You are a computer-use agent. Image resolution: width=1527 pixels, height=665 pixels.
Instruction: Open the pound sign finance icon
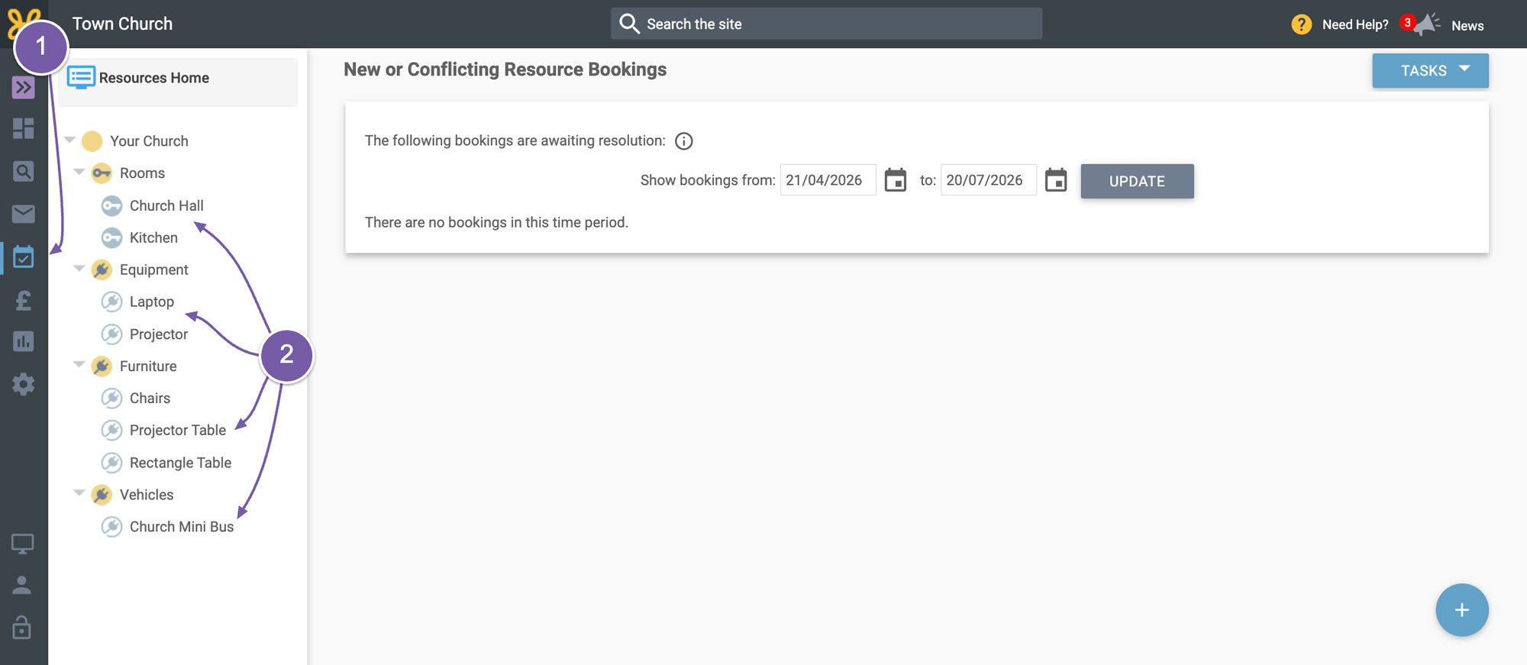point(24,300)
